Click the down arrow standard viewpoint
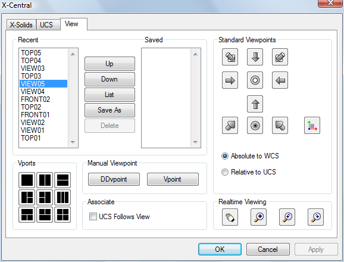 255,57
